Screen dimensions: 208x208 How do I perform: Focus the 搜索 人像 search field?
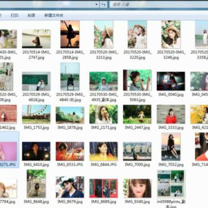pyautogui.click(x=159, y=5)
